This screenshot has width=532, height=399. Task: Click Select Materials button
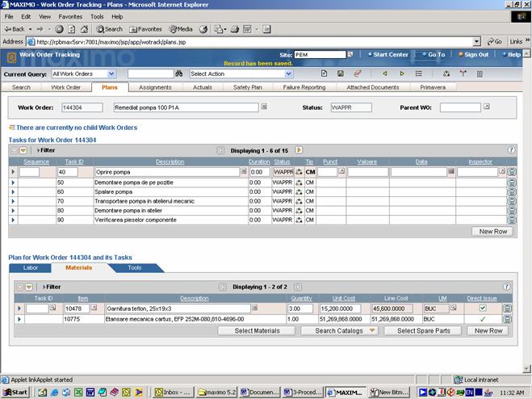click(257, 330)
